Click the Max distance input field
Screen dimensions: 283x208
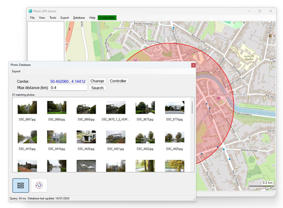pyautogui.click(x=68, y=88)
